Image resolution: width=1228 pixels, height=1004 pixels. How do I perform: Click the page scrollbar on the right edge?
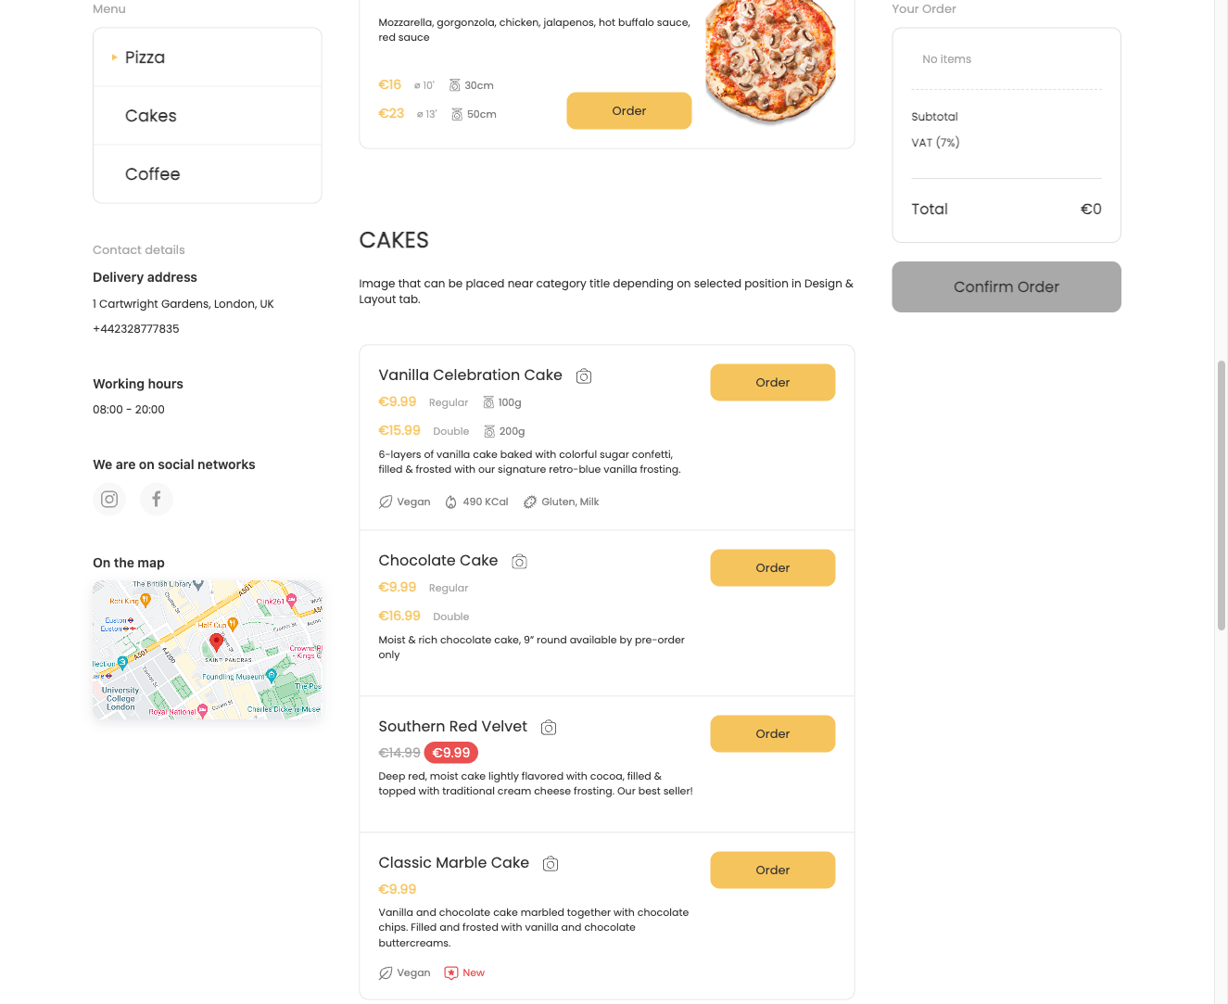tap(1221, 464)
